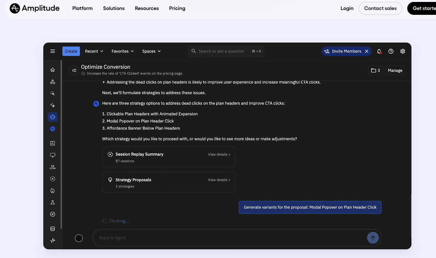Select the Experiment flask icon in sidebar

[53, 202]
